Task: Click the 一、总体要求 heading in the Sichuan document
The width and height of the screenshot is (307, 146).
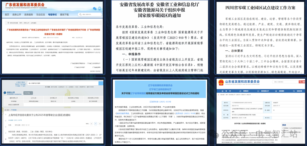Action: pos(234,51)
